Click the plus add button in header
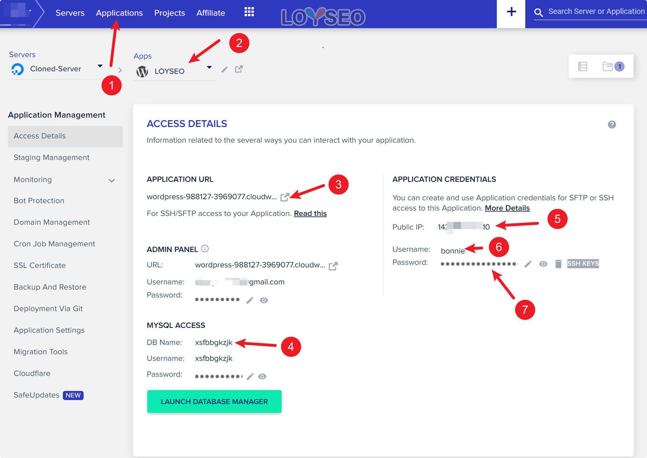Viewport: 647px width, 458px height. [511, 12]
